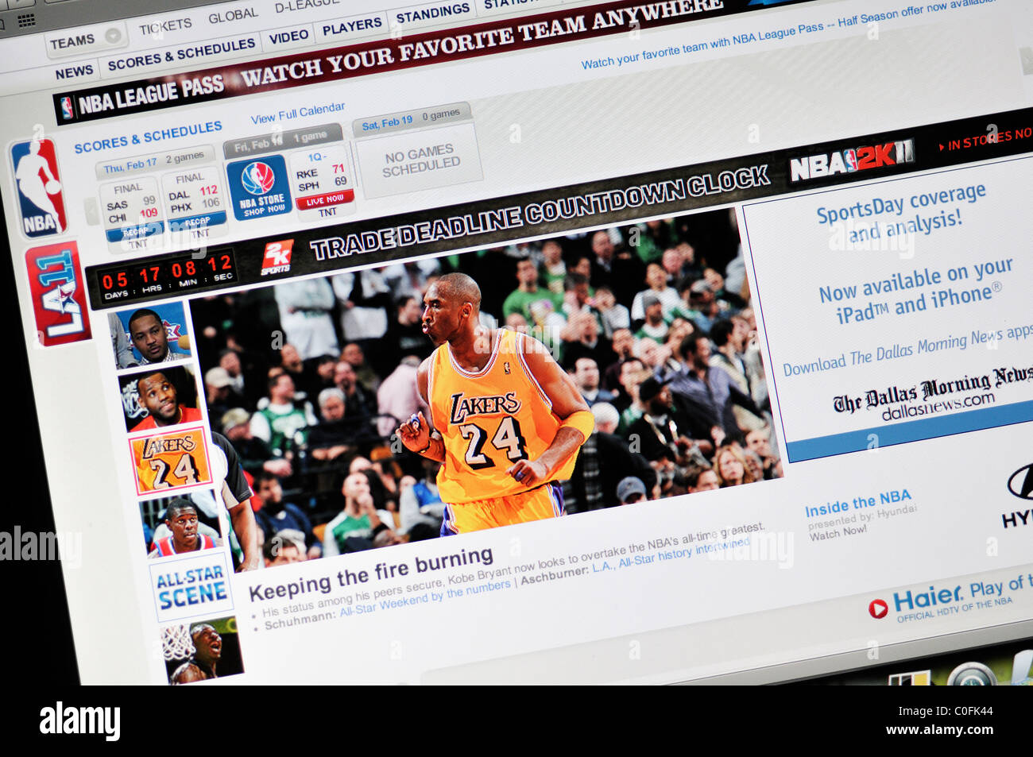The width and height of the screenshot is (1033, 757).
Task: Select the Thu, Feb 17 schedule tab
Action: [x=153, y=162]
